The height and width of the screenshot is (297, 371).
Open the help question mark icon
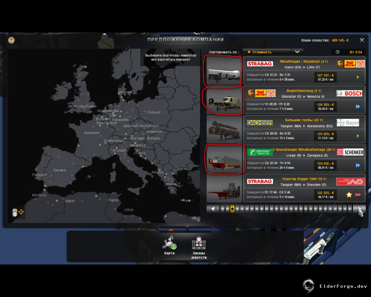click(x=11, y=40)
